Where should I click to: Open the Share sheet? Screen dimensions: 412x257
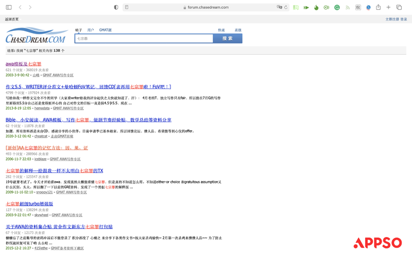pyautogui.click(x=378, y=7)
